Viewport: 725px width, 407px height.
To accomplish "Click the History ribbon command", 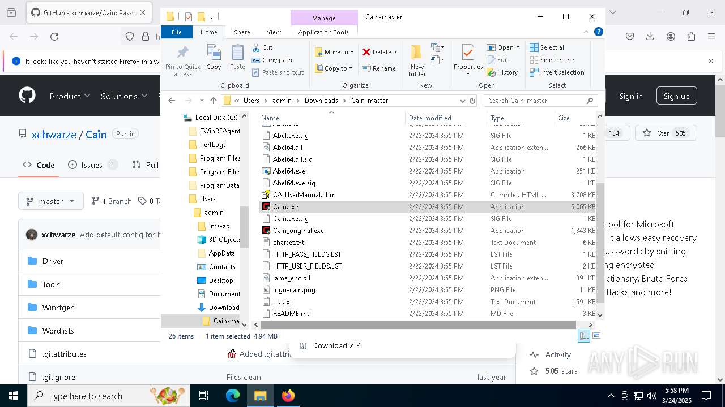I will [502, 72].
